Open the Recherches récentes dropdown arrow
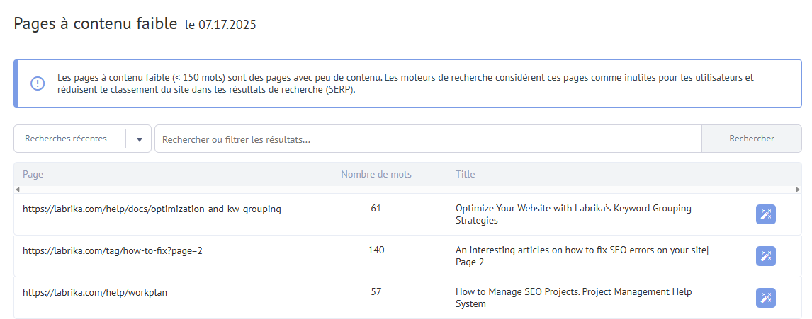Image resolution: width=812 pixels, height=319 pixels. tap(140, 139)
